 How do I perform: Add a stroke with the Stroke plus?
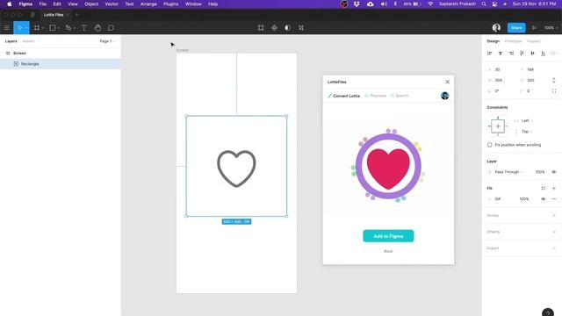point(554,215)
